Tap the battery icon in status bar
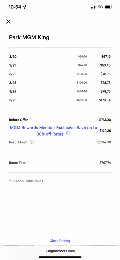This screenshot has height=260, width=120. 109,7
